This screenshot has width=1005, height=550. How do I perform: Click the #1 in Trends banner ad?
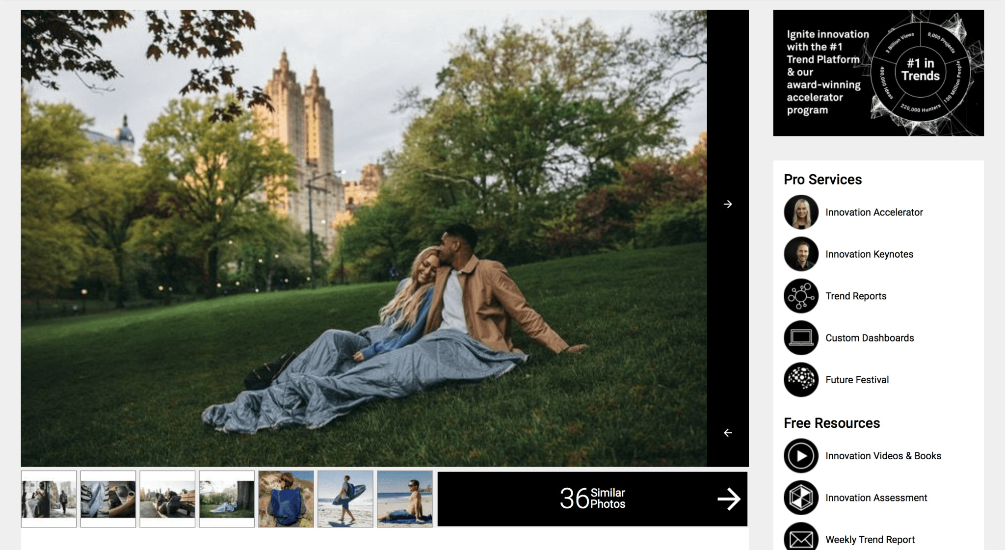(x=878, y=73)
